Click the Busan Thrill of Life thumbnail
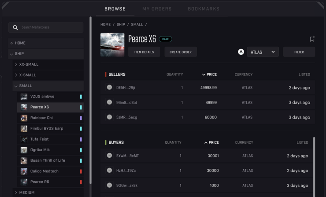 [x=24, y=160]
